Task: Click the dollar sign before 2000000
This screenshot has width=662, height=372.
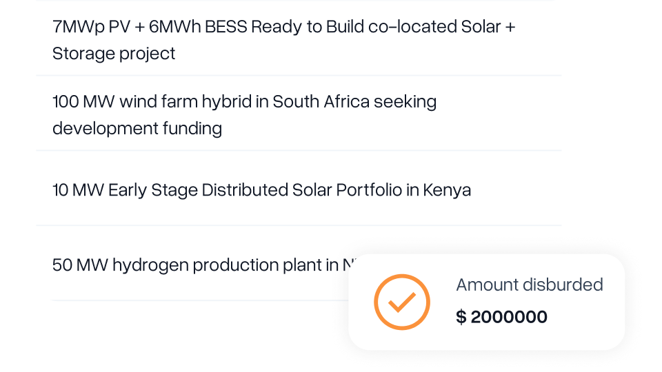Action: click(461, 317)
